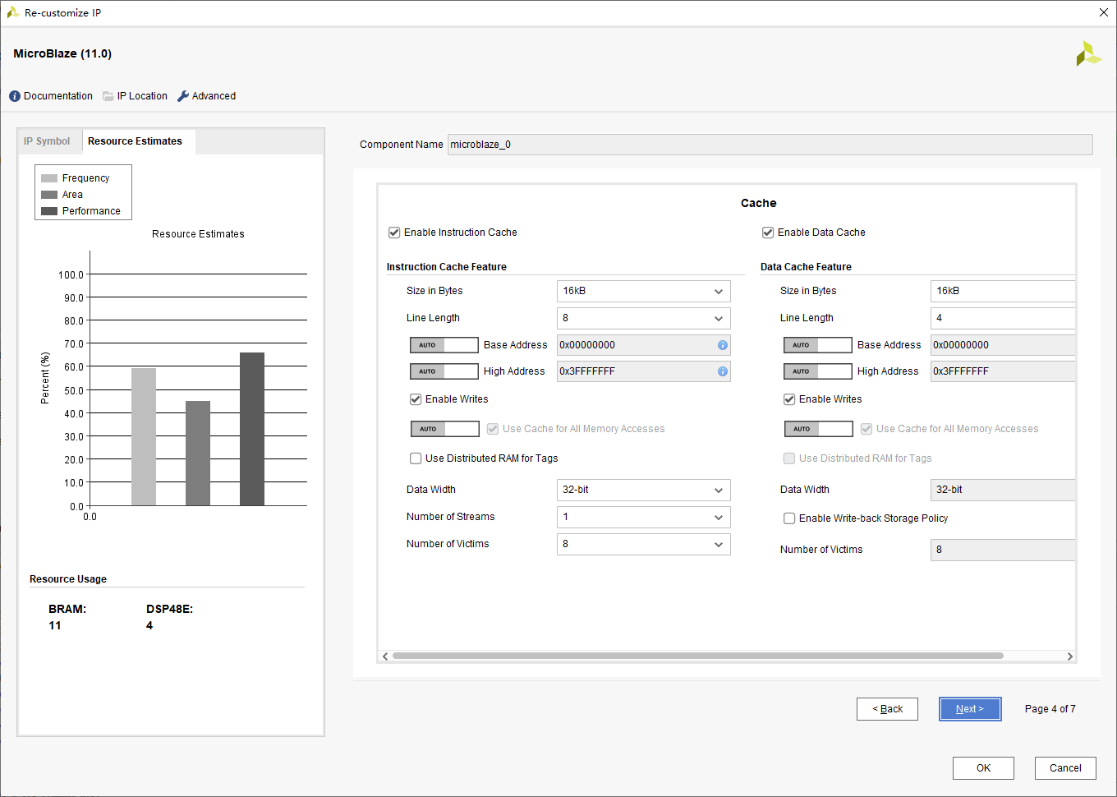Click the 'Instruction Cache Feature' heading
Viewport: 1117px width, 797px height.
click(447, 267)
